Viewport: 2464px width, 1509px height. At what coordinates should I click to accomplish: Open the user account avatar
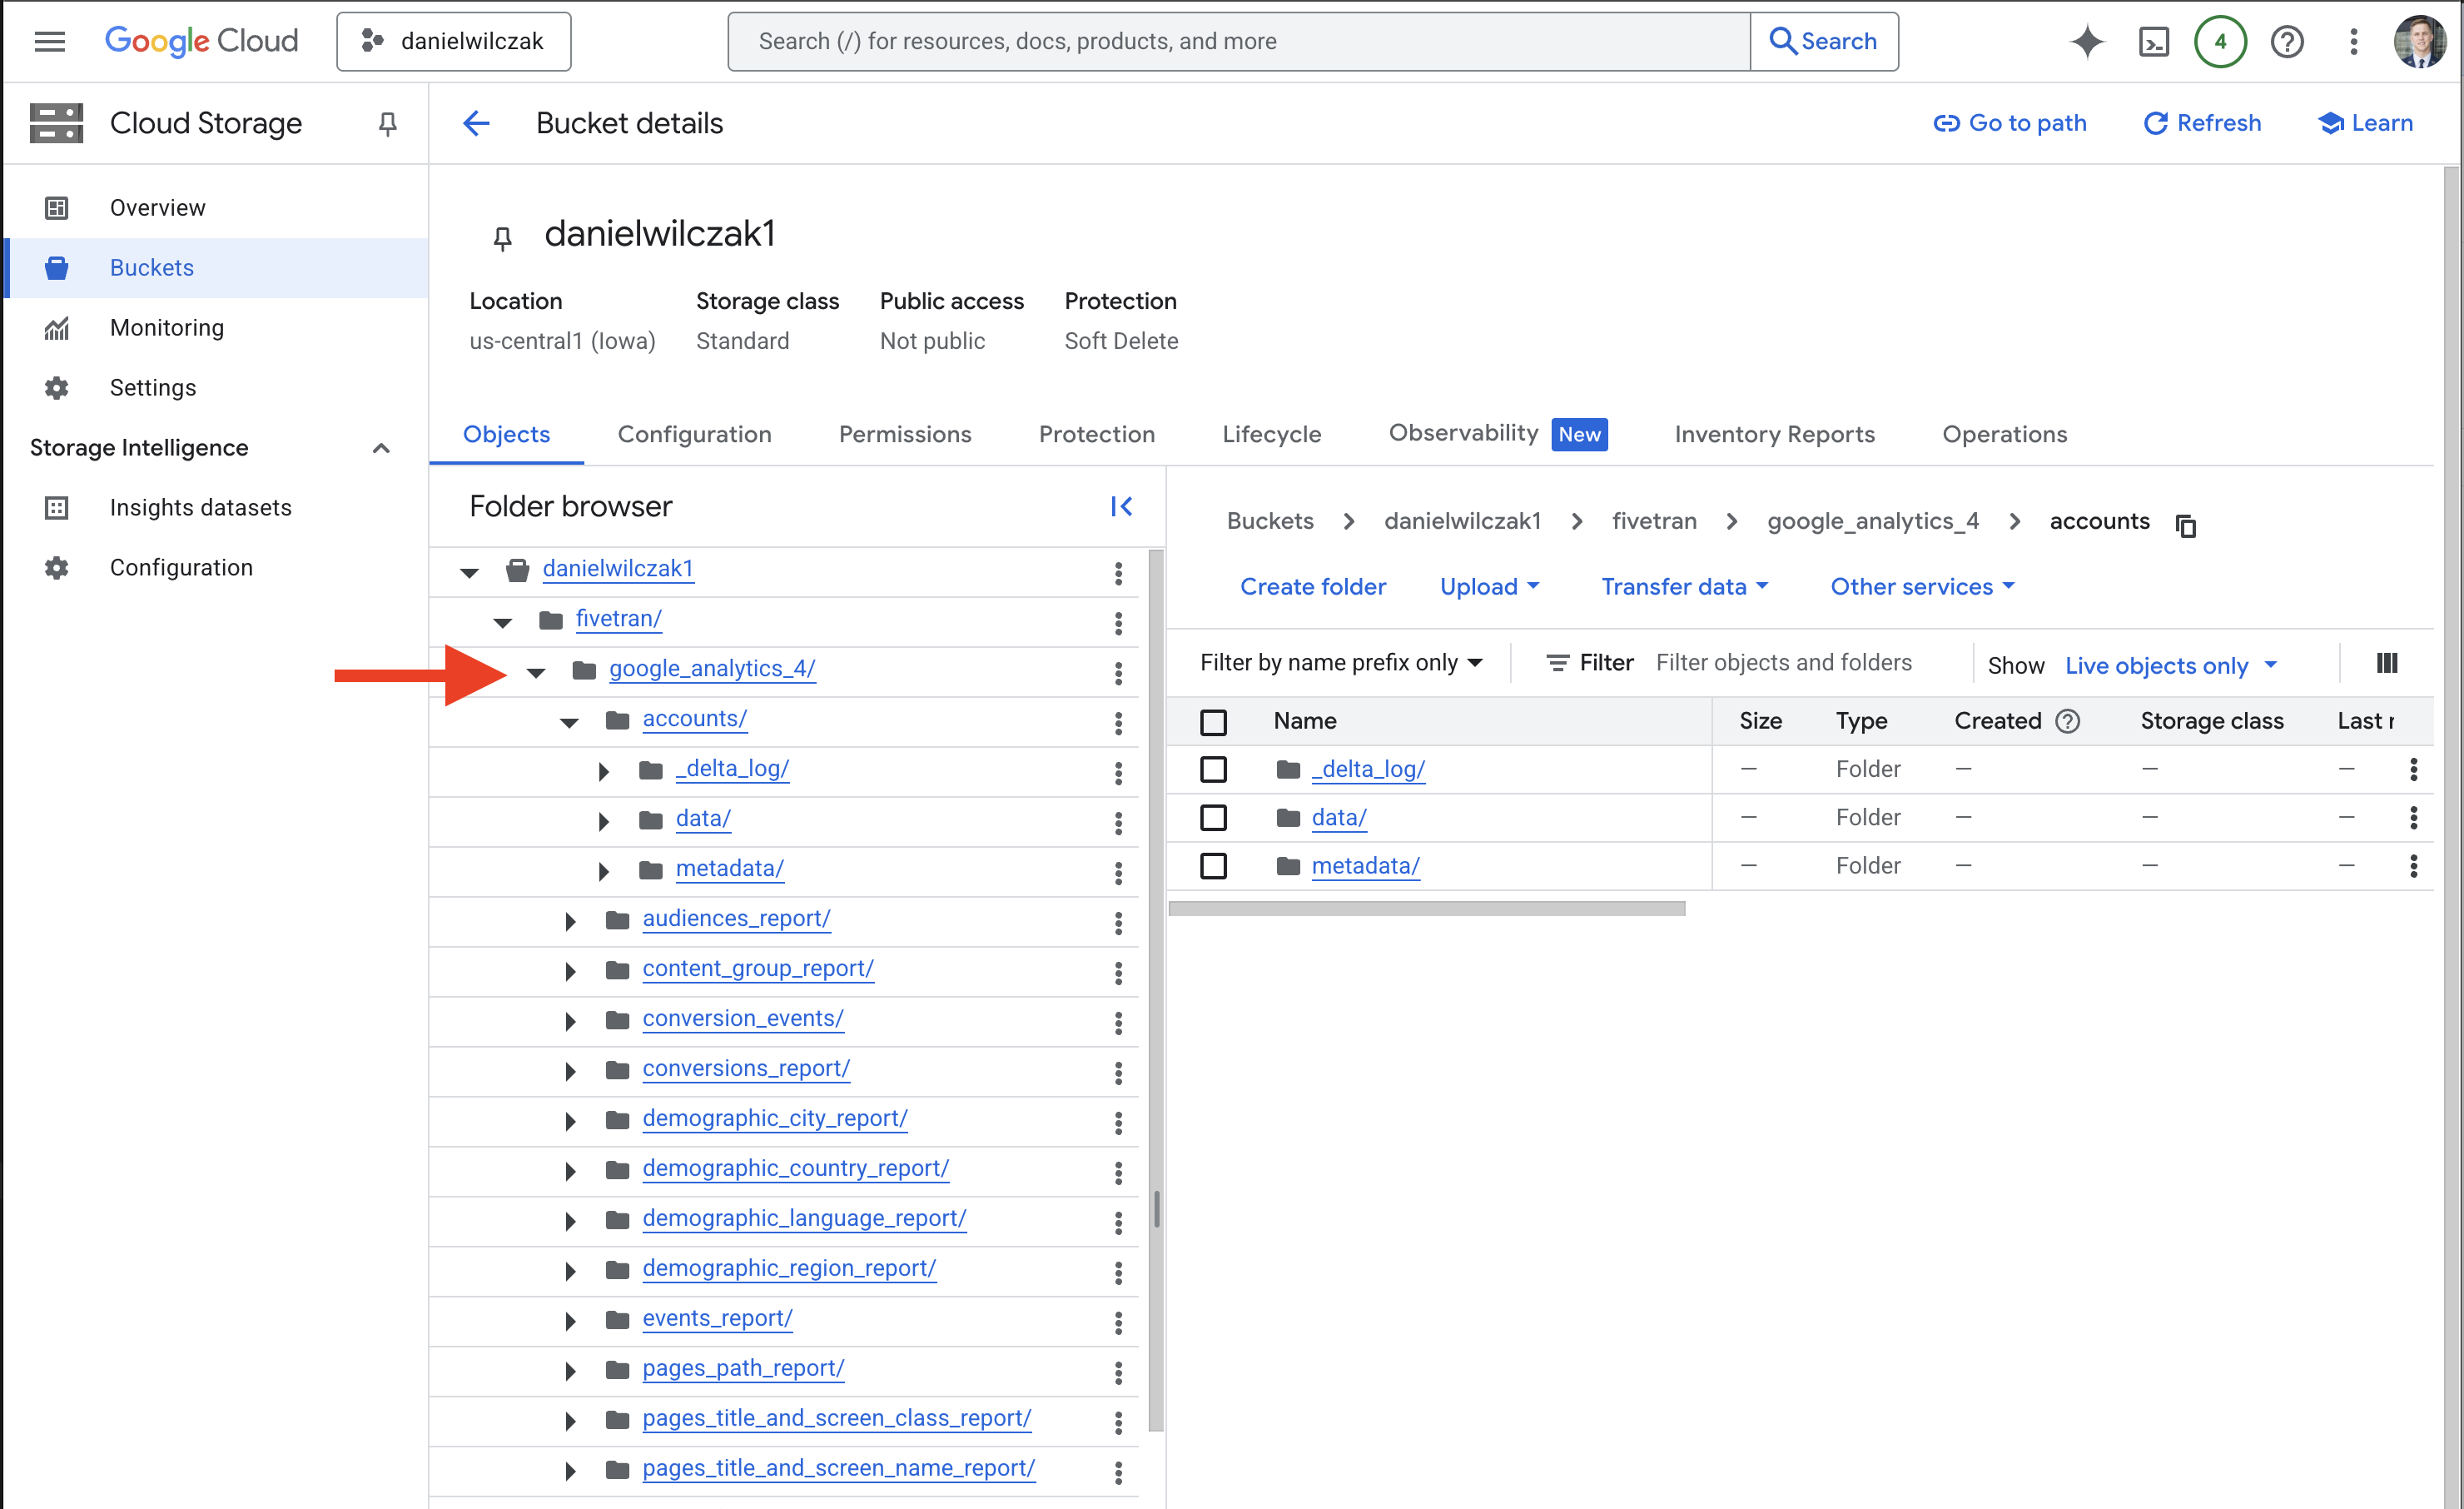click(x=2418, y=41)
